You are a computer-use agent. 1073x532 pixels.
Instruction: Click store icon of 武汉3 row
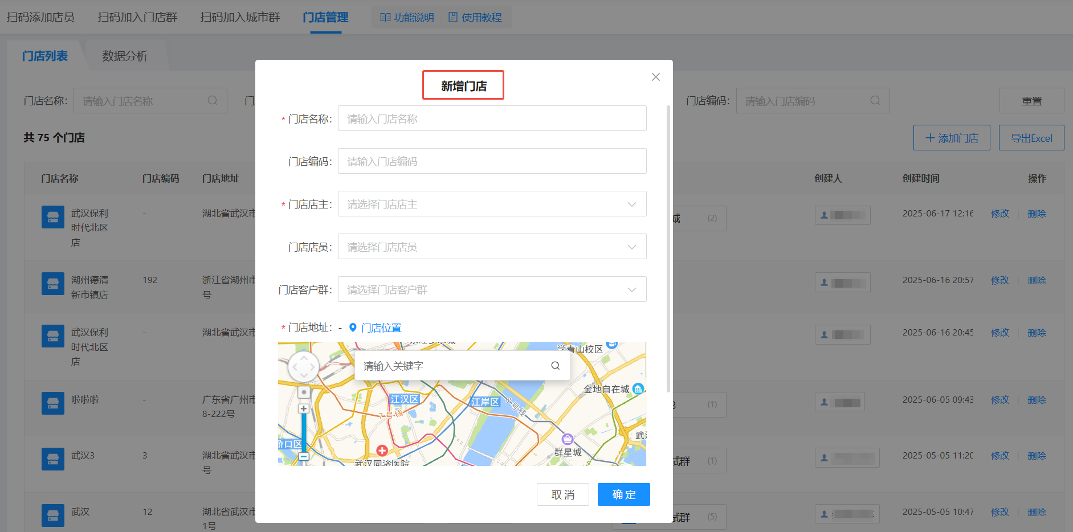[x=53, y=459]
